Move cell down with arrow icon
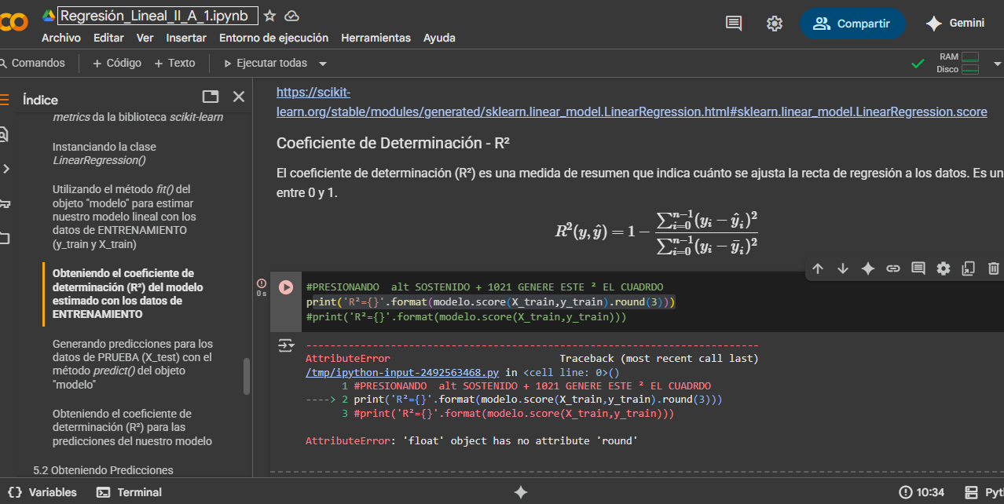1004x504 pixels. 843,268
